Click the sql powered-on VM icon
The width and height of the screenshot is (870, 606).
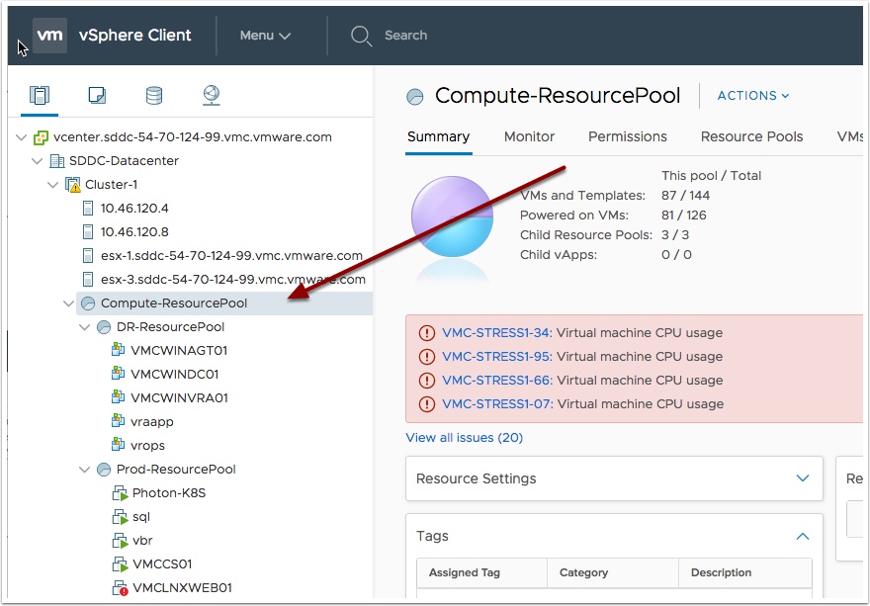coord(120,517)
